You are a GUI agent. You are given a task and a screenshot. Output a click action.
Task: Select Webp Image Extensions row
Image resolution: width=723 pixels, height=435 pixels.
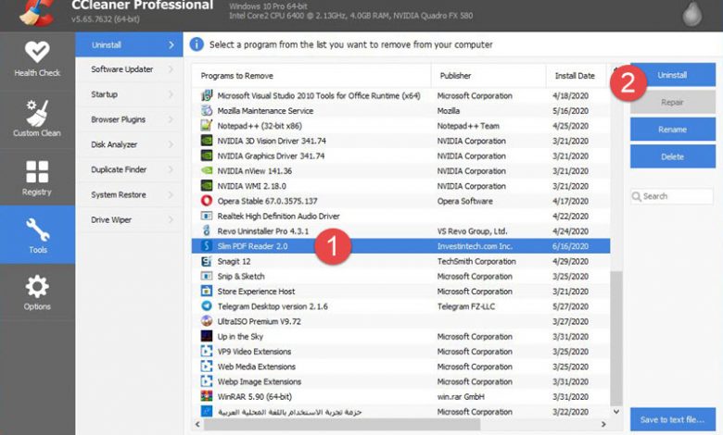tap(400, 381)
